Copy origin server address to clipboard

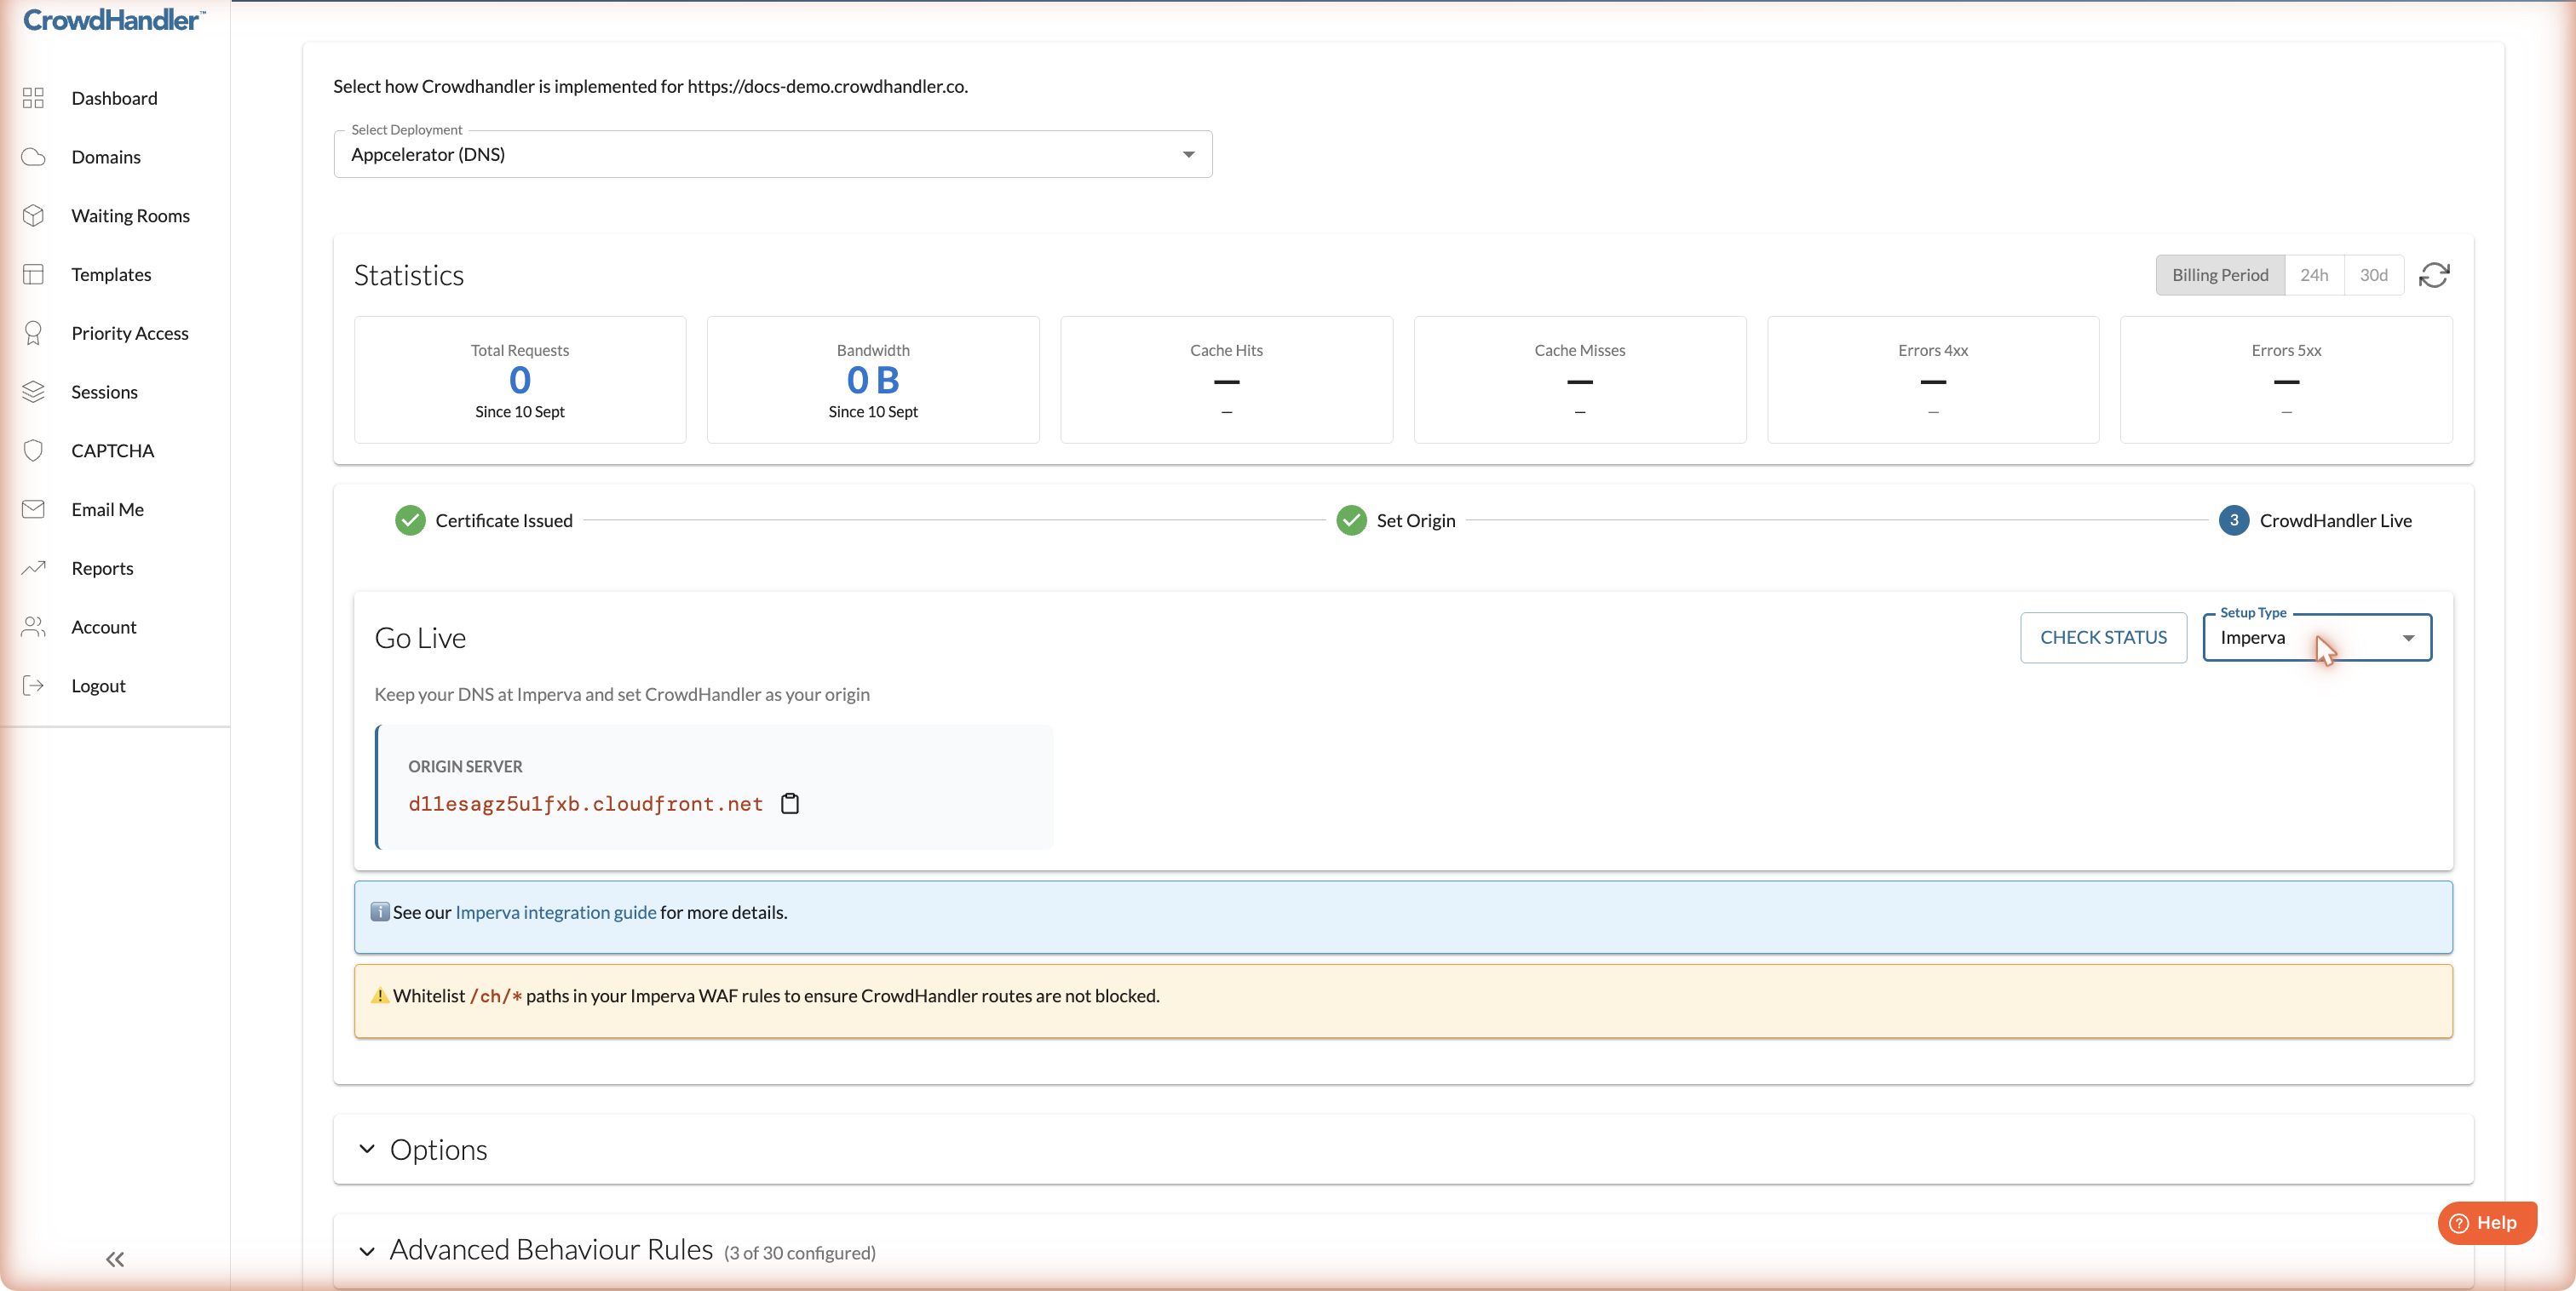click(790, 804)
